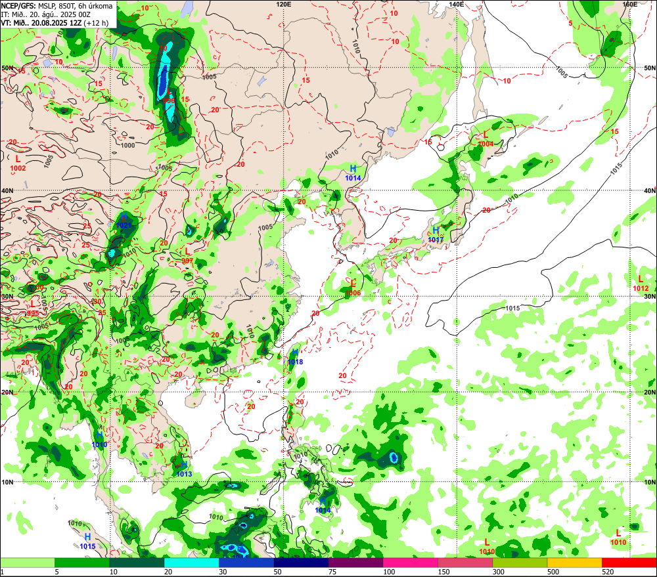This screenshot has height=577, width=657.
Task: Click the high pressure label 1018 near Taiwan
Action: [295, 362]
